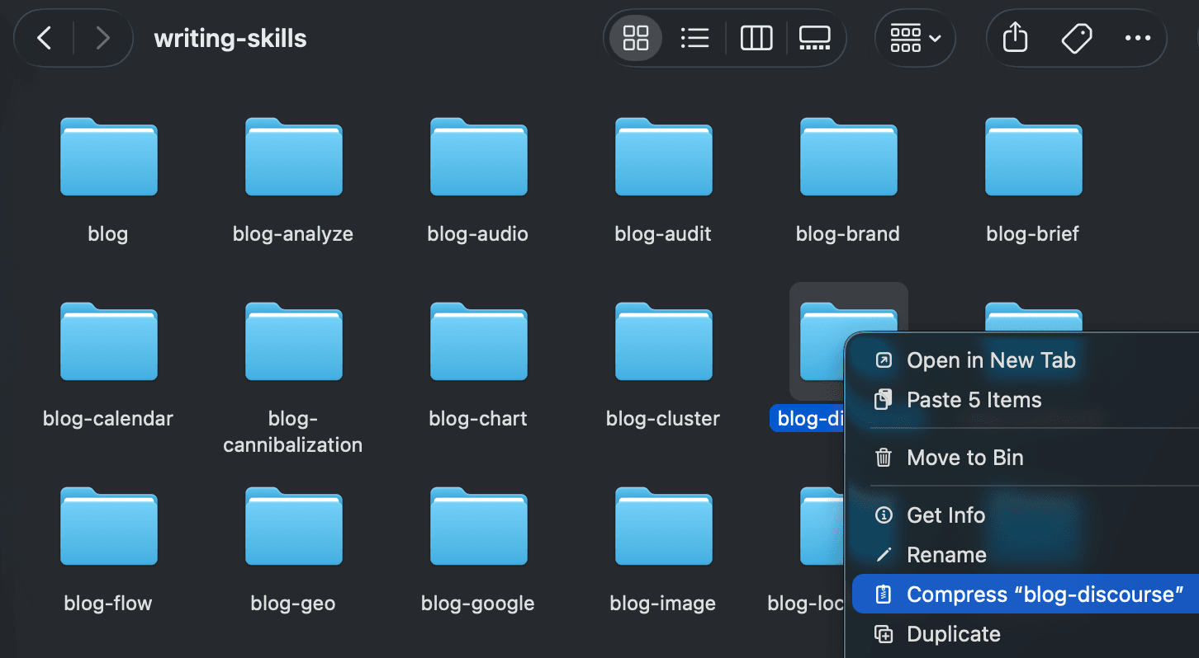Select the blog-chart folder icon
The width and height of the screenshot is (1199, 658).
(478, 341)
